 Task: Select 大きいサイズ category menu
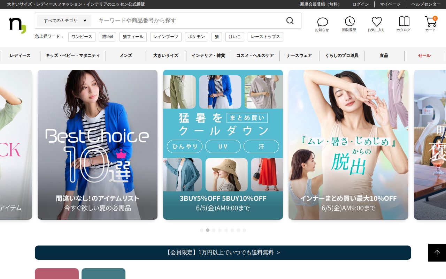[166, 55]
